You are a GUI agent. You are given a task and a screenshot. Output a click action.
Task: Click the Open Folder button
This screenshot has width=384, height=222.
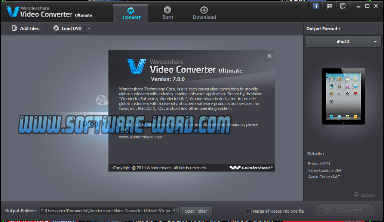click(x=196, y=211)
